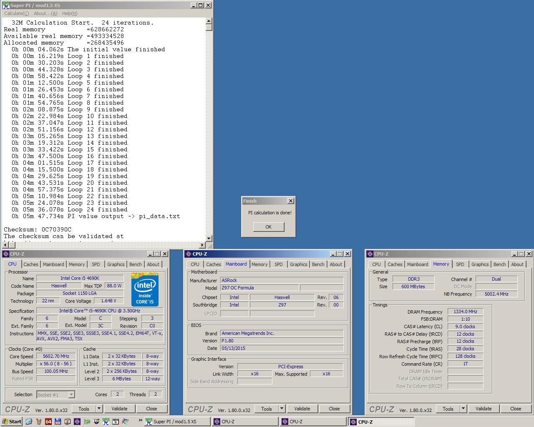Open About tab in the i5 4690K window
Screen dimensions: 534x427
(153, 264)
